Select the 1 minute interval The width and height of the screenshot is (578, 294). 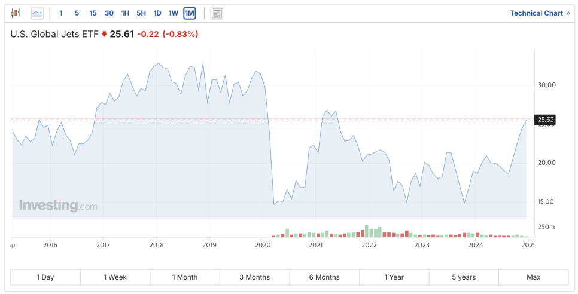(61, 13)
